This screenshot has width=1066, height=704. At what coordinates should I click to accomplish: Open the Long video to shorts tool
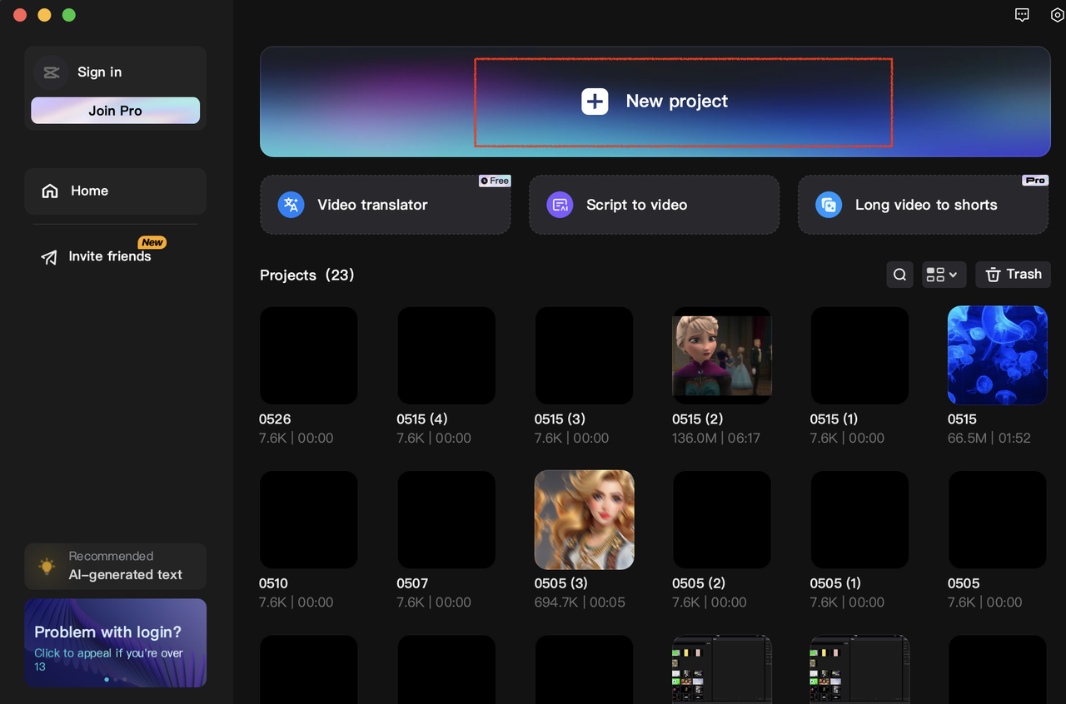(x=922, y=204)
